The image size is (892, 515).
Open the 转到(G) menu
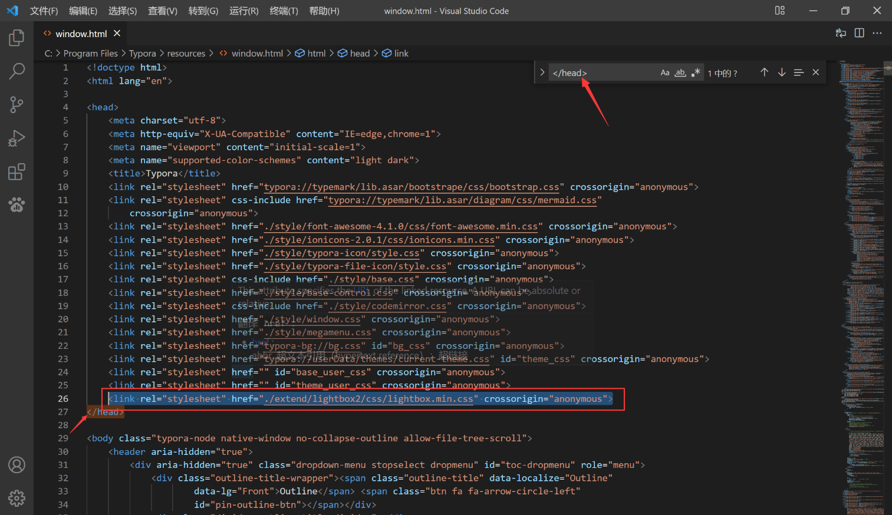[203, 11]
